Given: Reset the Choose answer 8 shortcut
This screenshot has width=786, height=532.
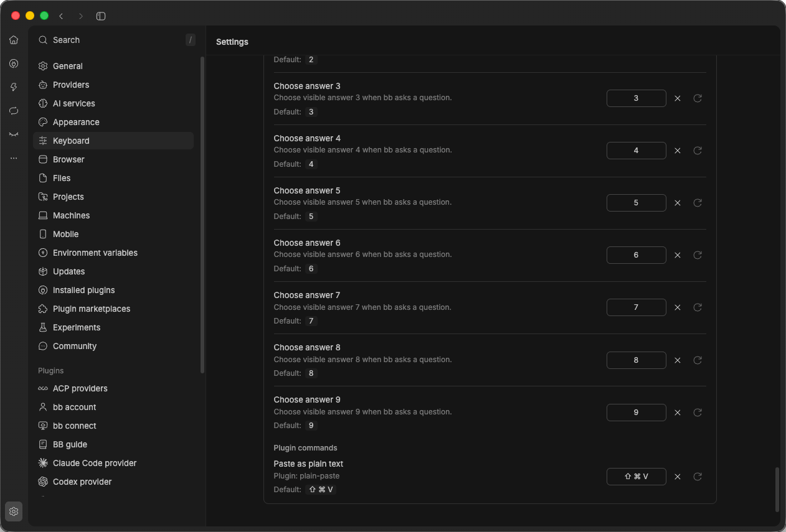Looking at the screenshot, I should click(x=698, y=360).
